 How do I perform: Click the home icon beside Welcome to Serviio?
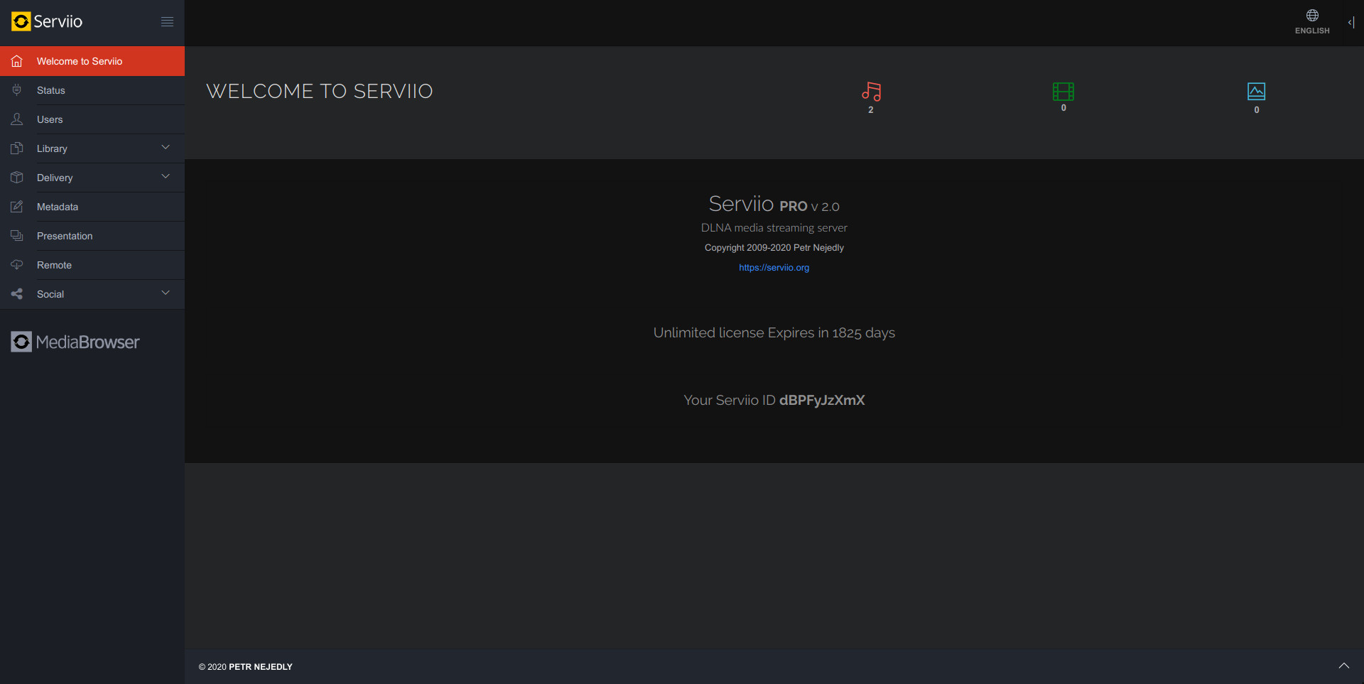[17, 61]
